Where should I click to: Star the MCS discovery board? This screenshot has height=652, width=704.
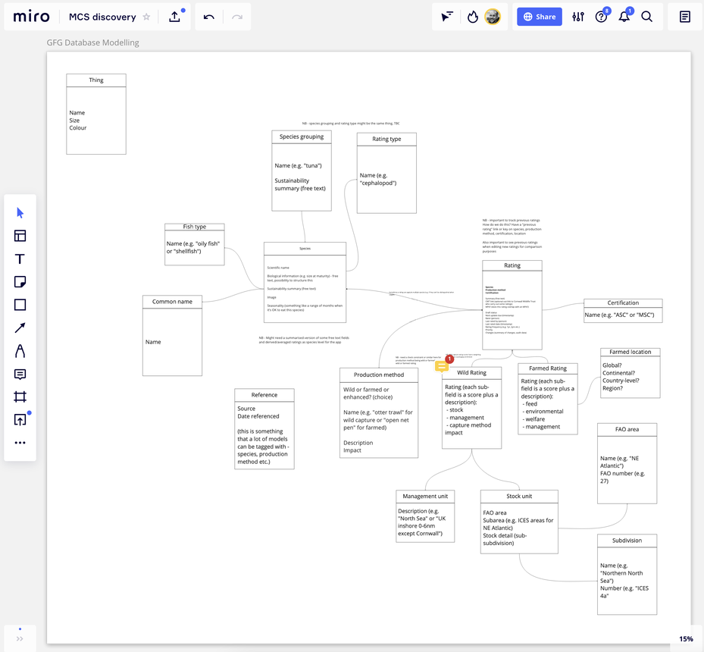pos(147,17)
